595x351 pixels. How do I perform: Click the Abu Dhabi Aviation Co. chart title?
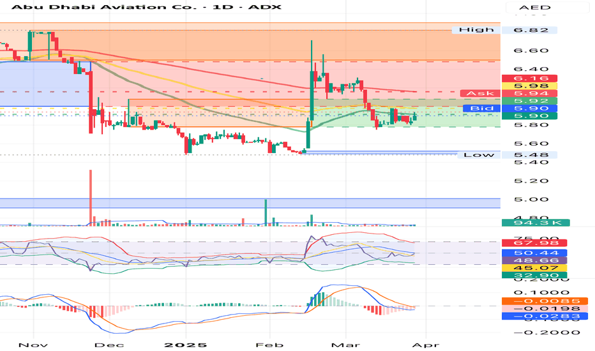tap(146, 7)
